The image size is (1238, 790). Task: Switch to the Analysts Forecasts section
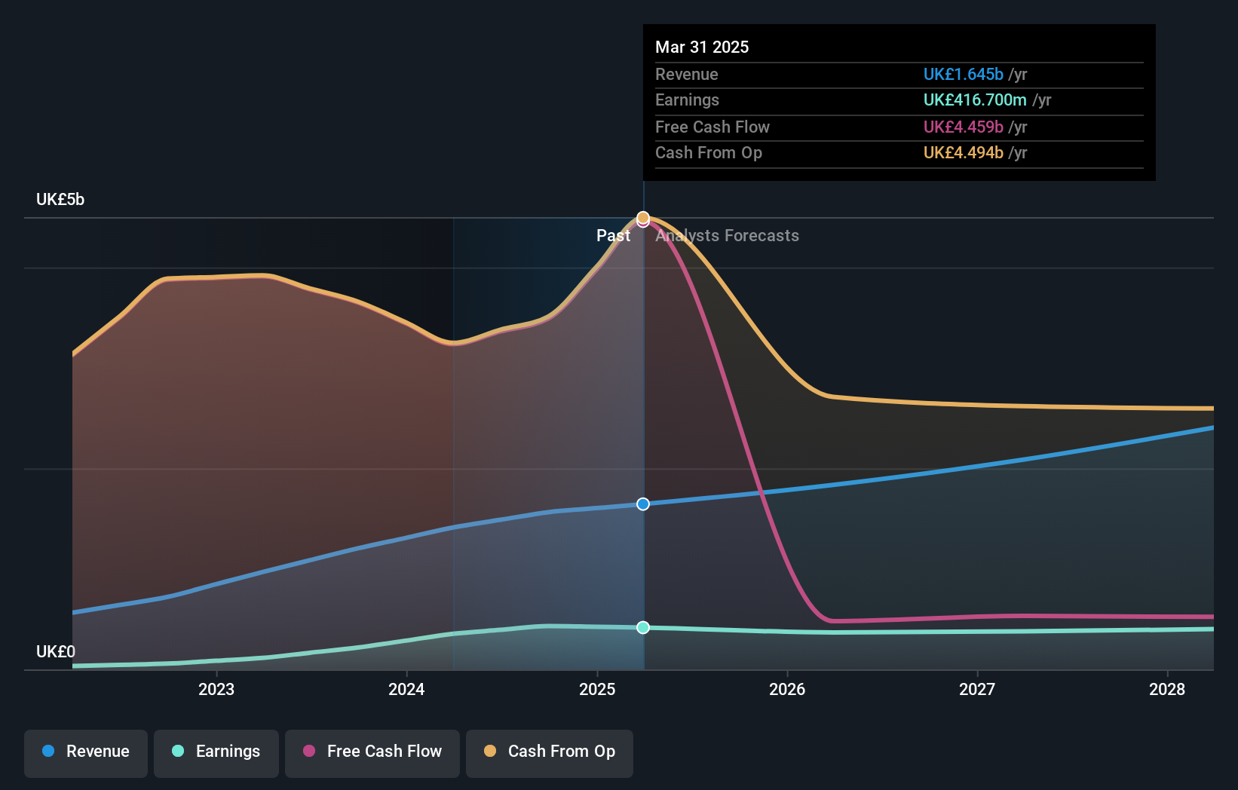pos(727,235)
